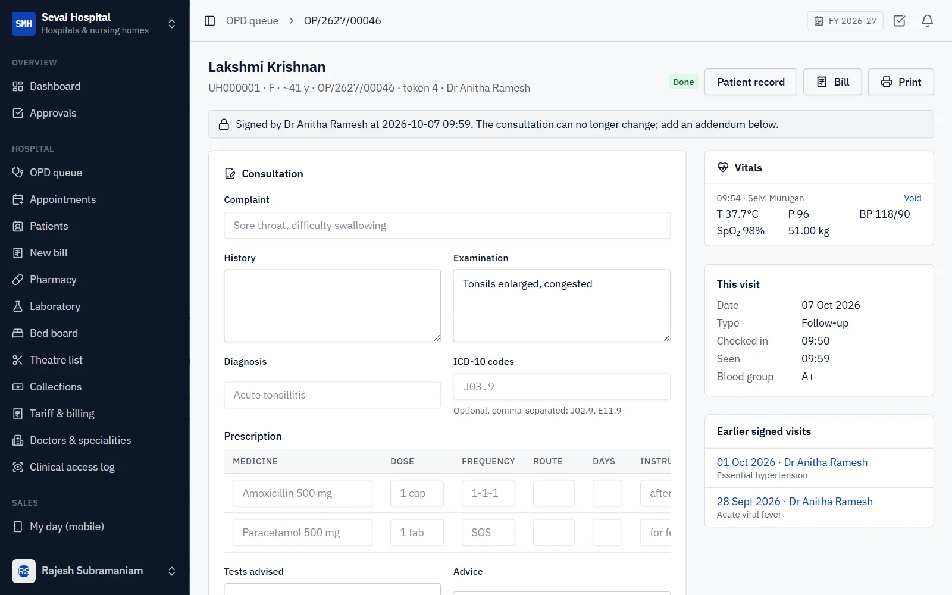Open 01 Oct 2026 earlier visit
The image size is (952, 595).
pyautogui.click(x=792, y=462)
